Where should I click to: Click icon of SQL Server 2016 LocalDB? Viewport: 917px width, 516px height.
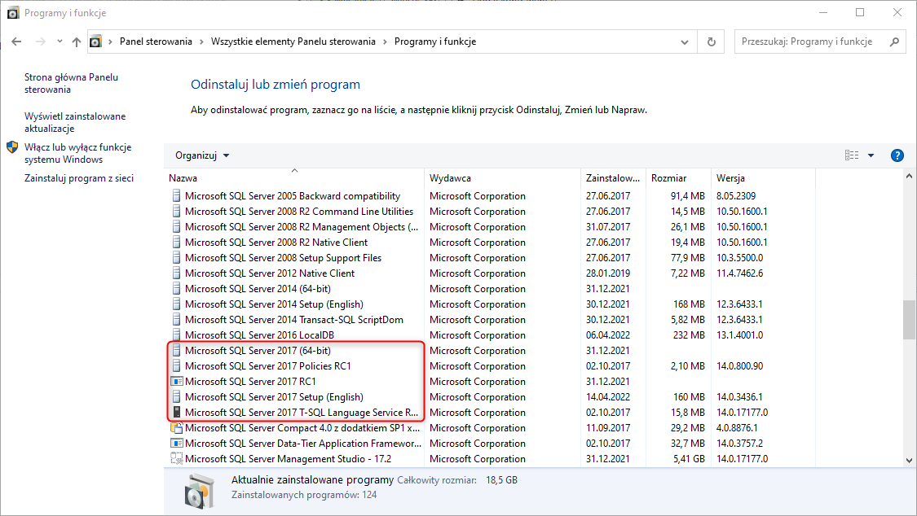[177, 335]
